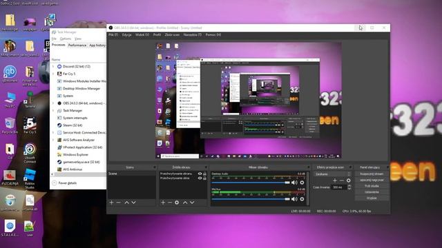Click the Wyjście exit button
Image resolution: width=442 pixels, height=248 pixels.
click(x=372, y=198)
